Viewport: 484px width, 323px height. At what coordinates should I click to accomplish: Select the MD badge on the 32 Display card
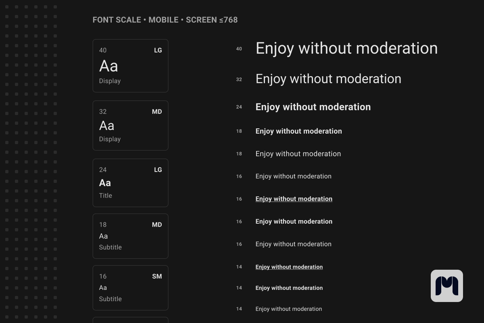pos(157,111)
